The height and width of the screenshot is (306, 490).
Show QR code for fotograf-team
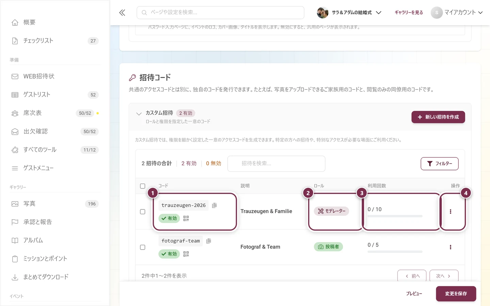[x=186, y=254]
